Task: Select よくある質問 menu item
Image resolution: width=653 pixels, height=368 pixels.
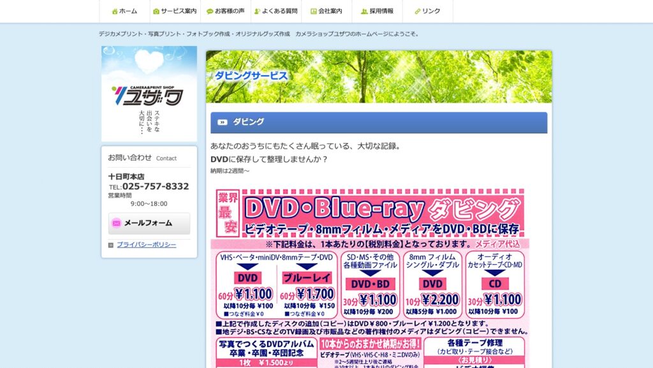Action: coord(279,11)
